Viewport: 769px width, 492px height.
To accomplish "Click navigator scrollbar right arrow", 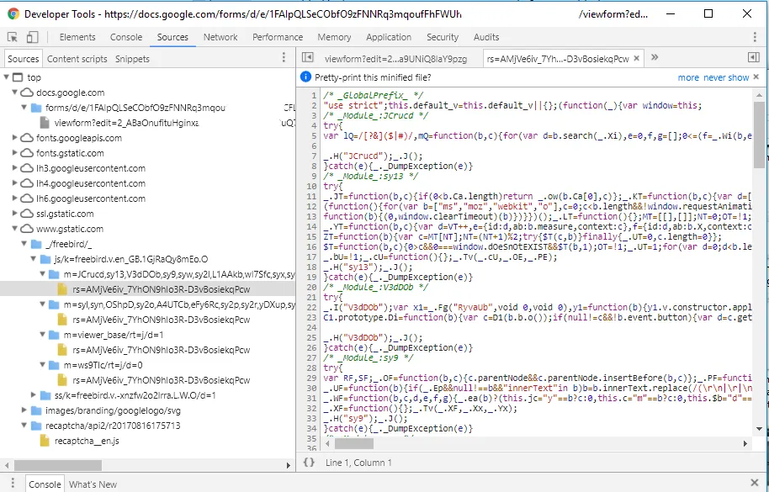I will [x=289, y=465].
